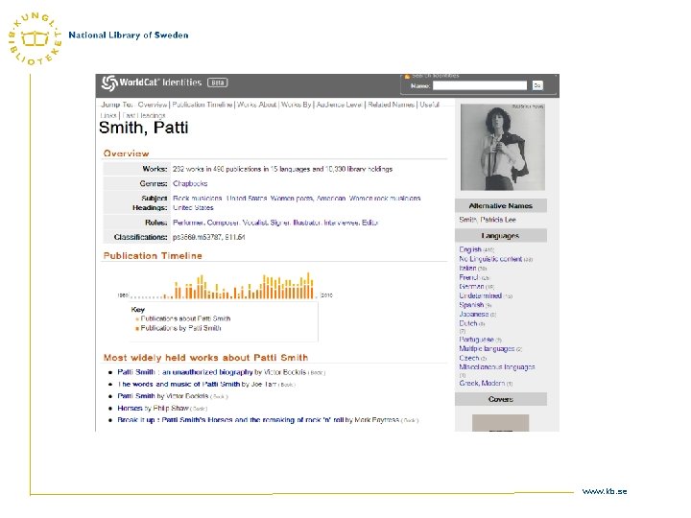Select No Linguistic content language
This screenshot has width=691, height=518.
490,259
